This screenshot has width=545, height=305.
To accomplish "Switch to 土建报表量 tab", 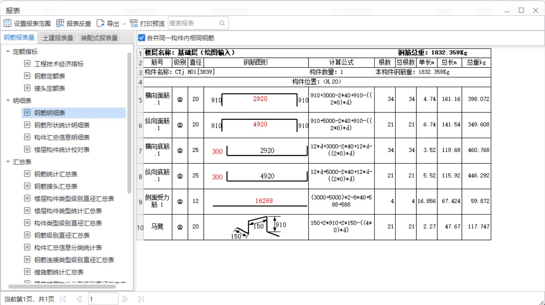I will coord(58,38).
